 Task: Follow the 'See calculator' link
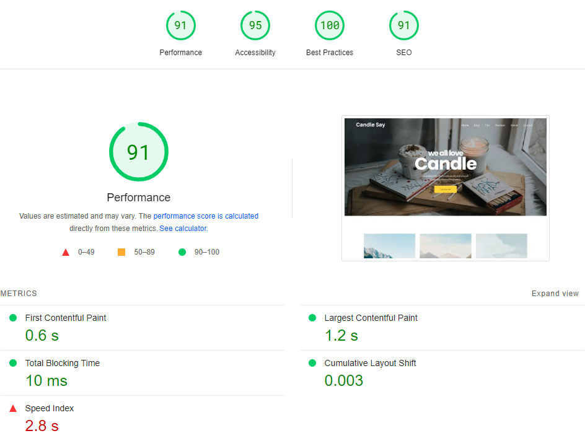coord(183,229)
